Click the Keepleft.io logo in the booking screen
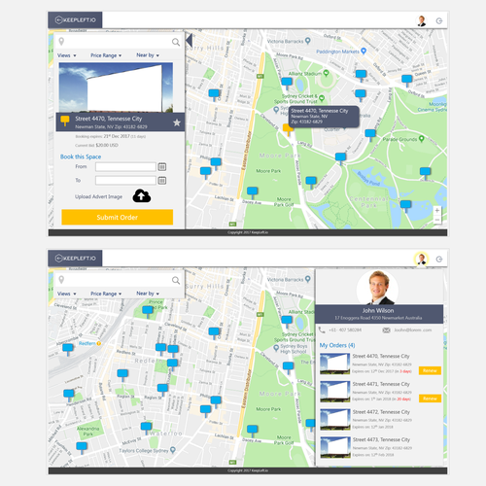Screen dimensions: 486x486 pos(76,20)
